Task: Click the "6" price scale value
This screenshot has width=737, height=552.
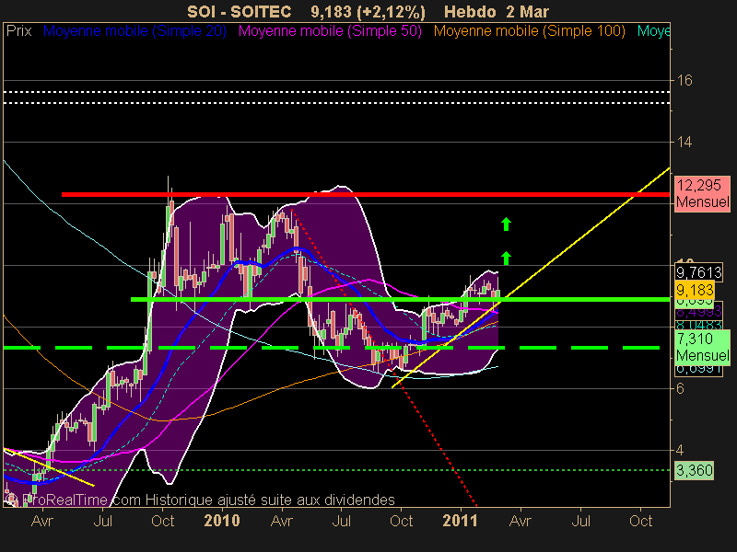Action: 680,388
